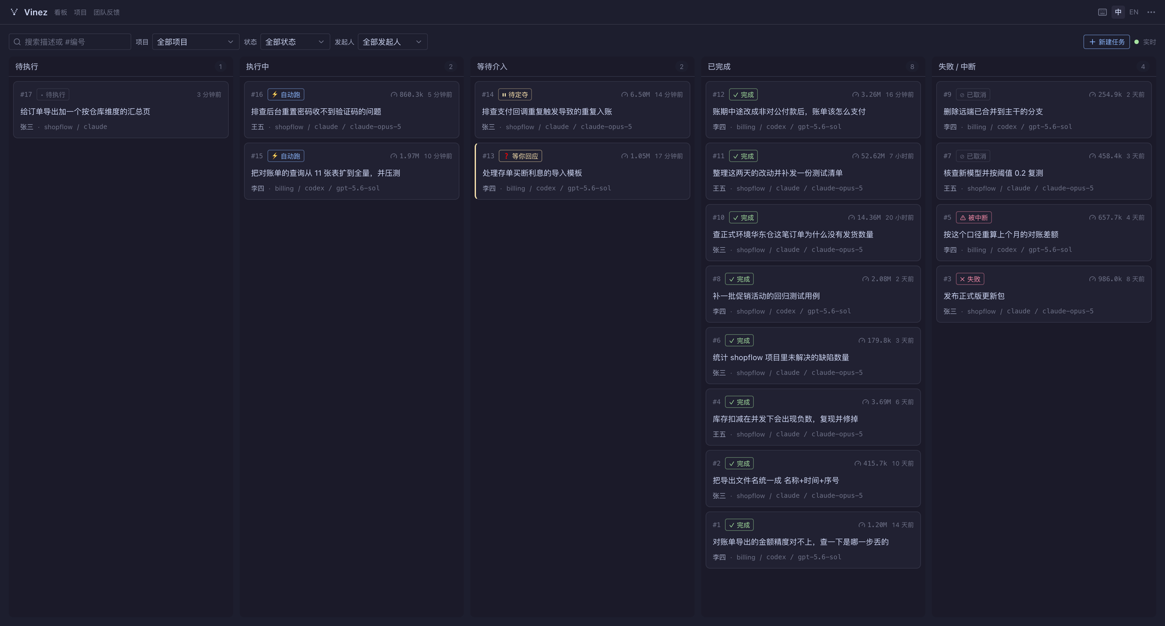This screenshot has height=626, width=1165.
Task: Click the token gauge icon beside 6.50M
Action: 624,94
